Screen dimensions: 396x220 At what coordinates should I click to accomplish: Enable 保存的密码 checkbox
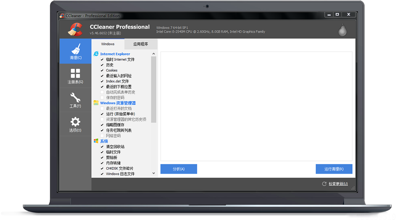(x=102, y=98)
